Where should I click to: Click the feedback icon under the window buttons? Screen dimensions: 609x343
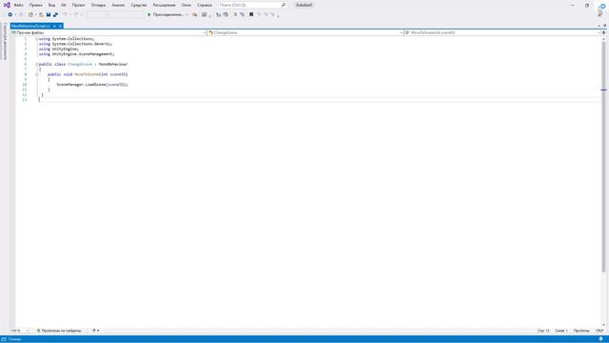[600, 14]
